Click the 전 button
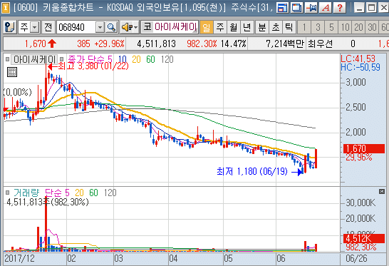This screenshot has width=389, height=266. [x=48, y=27]
